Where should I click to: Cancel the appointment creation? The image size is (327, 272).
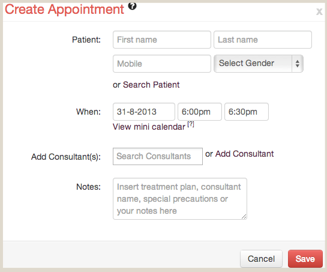(x=261, y=259)
